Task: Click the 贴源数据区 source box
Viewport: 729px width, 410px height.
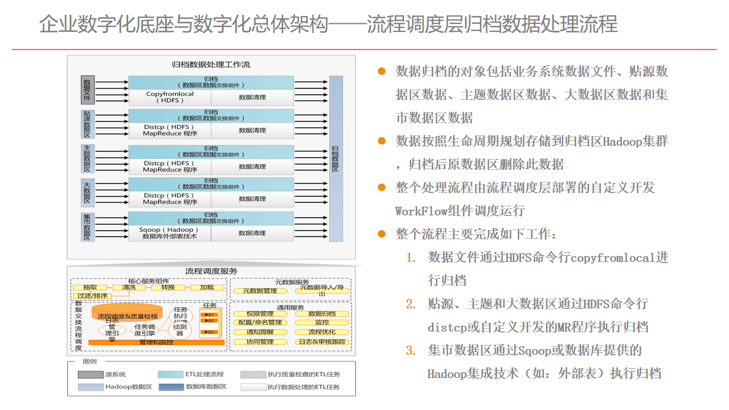Action: (87, 124)
